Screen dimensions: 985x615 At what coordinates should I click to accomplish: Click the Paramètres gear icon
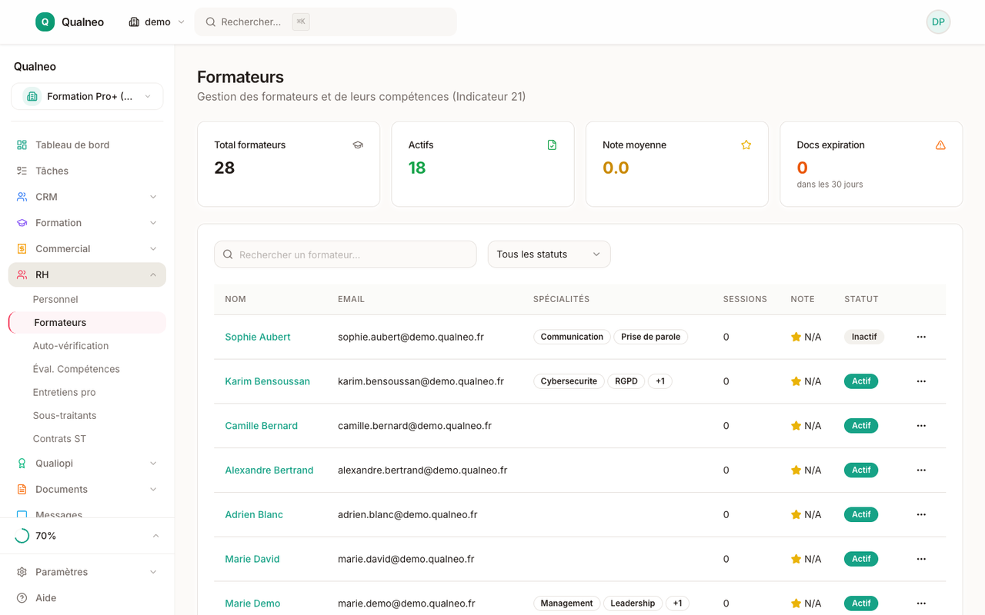[22, 572]
